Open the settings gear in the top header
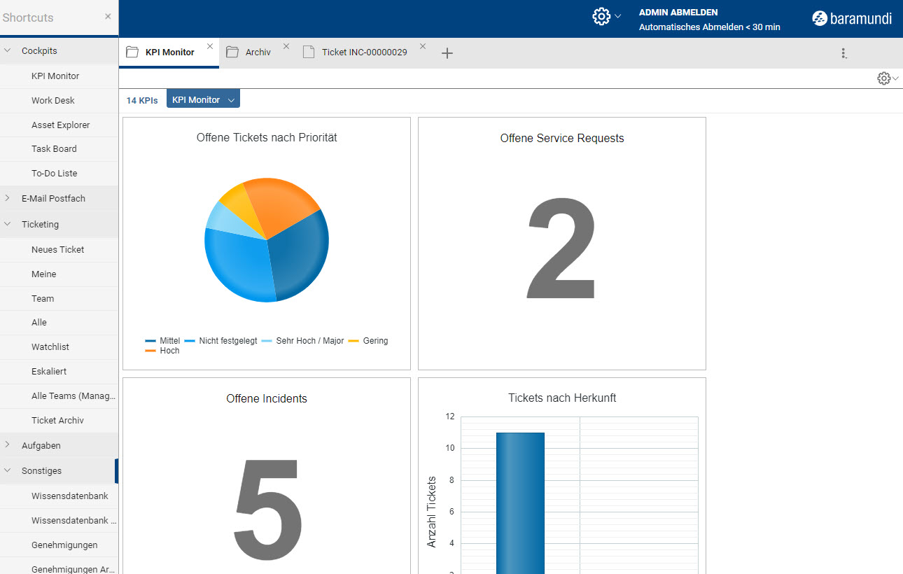The width and height of the screenshot is (903, 574). click(x=601, y=17)
